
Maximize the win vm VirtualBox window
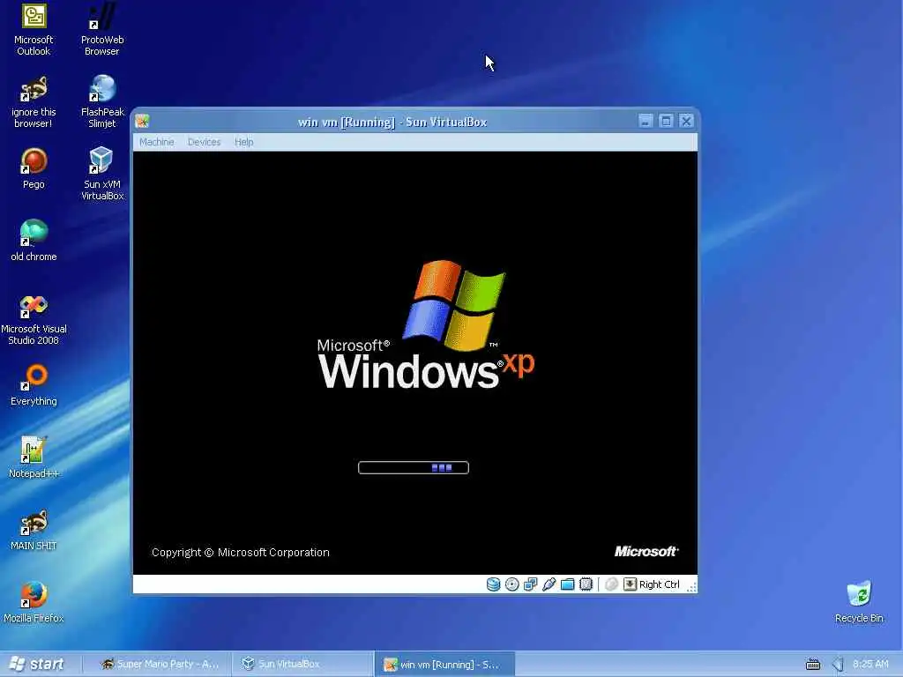(666, 121)
